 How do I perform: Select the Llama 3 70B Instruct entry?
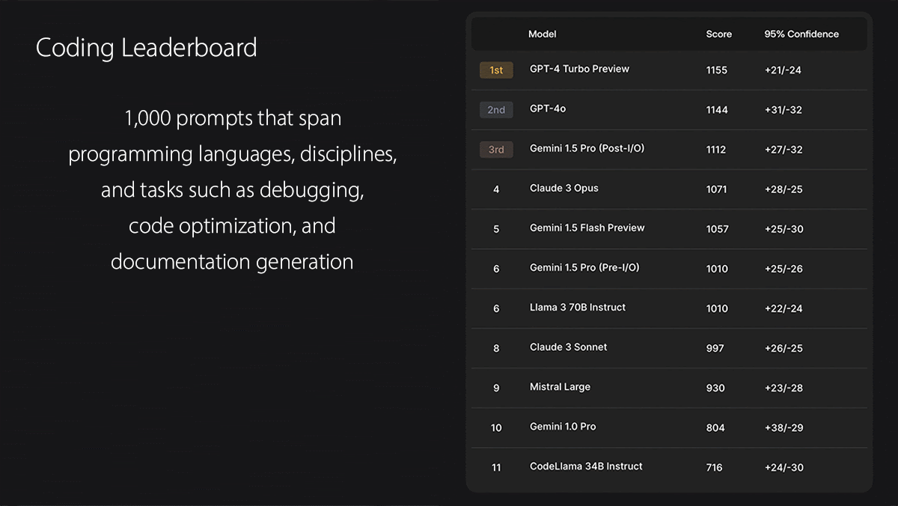[x=577, y=307]
